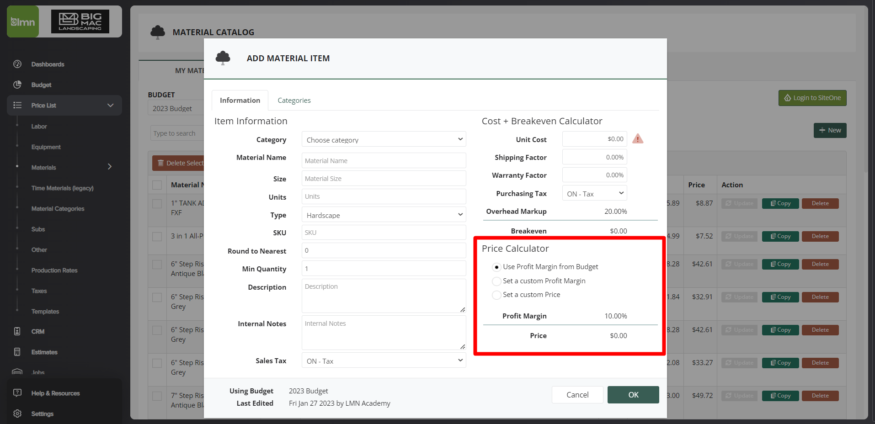Open the Type Hardscape dropdown
The image size is (875, 424).
point(384,215)
